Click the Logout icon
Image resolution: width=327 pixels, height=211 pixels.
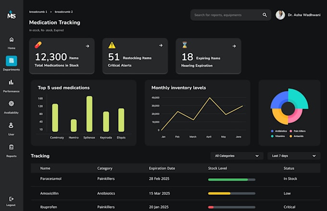11,199
